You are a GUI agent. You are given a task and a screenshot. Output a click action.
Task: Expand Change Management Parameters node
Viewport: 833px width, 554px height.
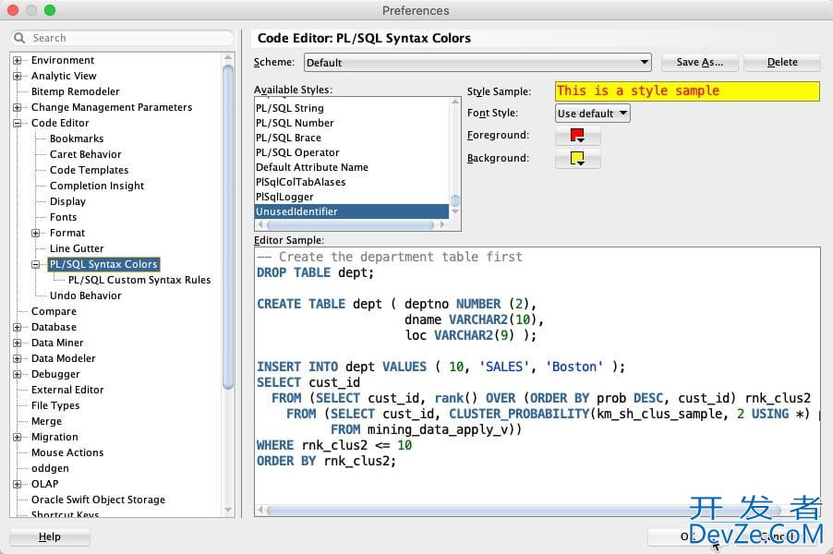coord(17,107)
